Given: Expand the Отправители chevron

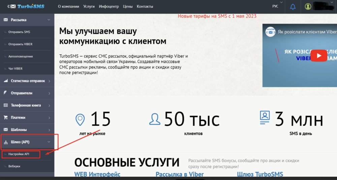Looking at the screenshot, I should (49, 93).
